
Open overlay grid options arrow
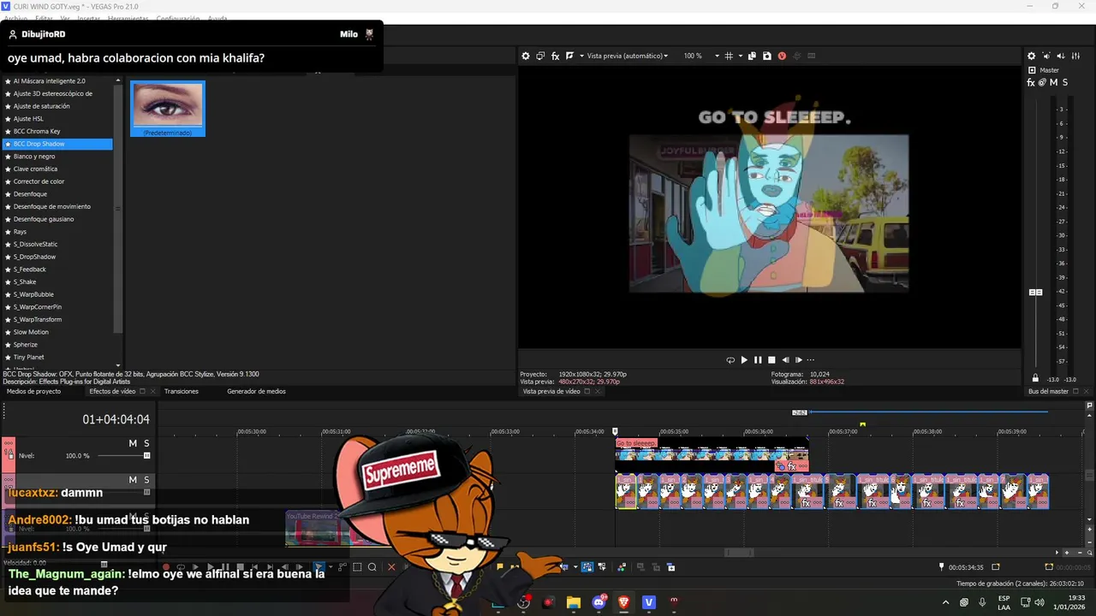tap(739, 56)
